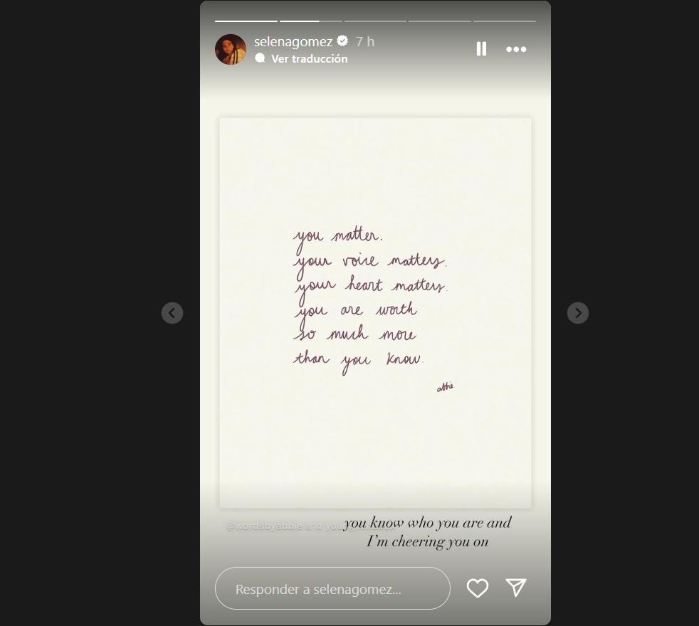Jump to the third story progress segment
The width and height of the screenshot is (699, 626).
(x=375, y=21)
